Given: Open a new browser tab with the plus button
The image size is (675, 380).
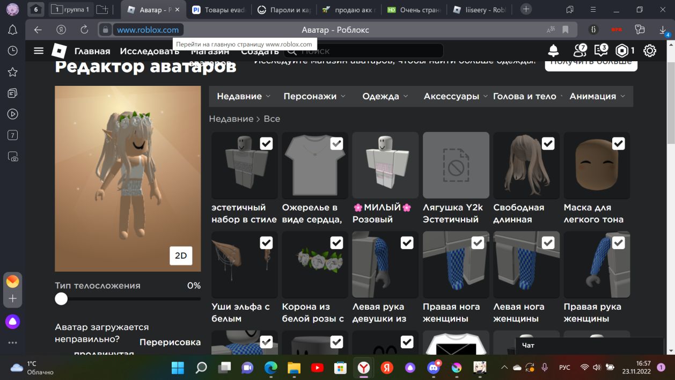Looking at the screenshot, I should click(526, 9).
